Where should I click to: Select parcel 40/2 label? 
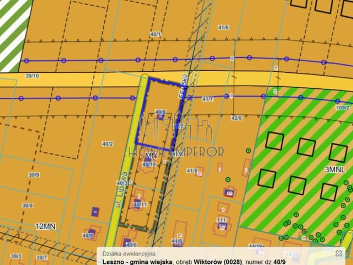107,144
